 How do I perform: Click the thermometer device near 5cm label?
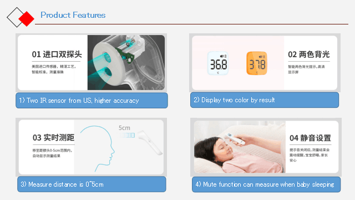point(149,143)
